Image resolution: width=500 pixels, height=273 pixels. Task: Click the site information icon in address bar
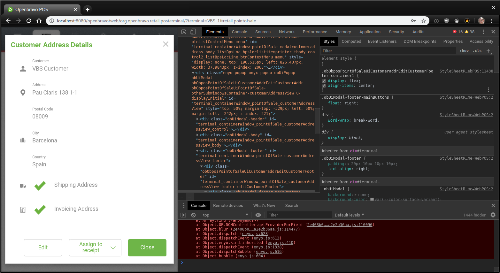(x=52, y=21)
